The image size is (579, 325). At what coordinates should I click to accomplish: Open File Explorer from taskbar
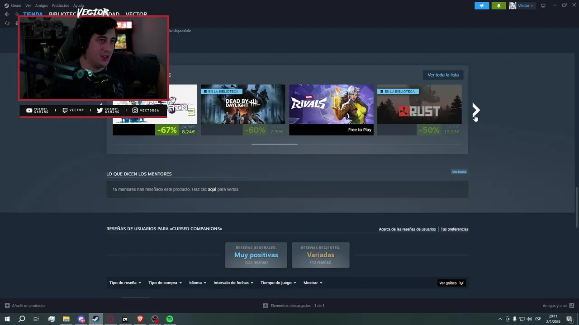pos(66,319)
